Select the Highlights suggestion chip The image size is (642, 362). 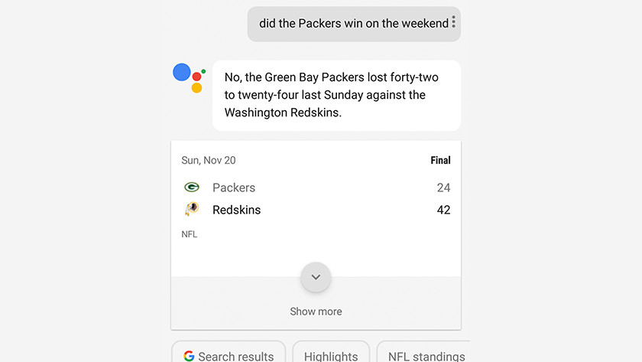(331, 355)
